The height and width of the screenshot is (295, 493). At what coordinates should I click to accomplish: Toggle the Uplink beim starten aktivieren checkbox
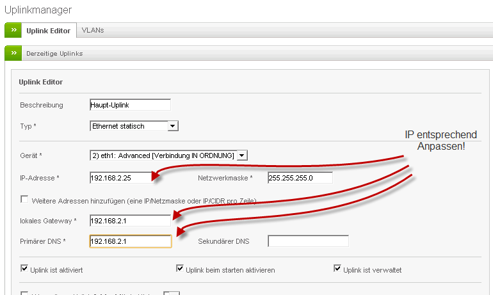pos(180,269)
